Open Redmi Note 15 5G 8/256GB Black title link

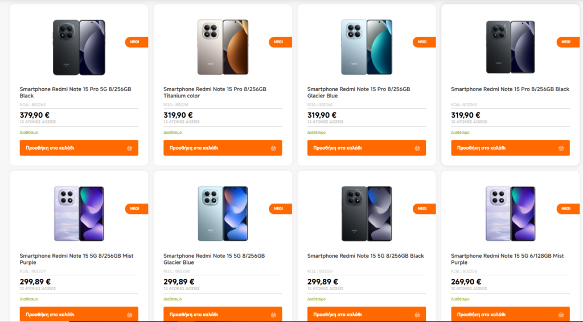pyautogui.click(x=366, y=256)
